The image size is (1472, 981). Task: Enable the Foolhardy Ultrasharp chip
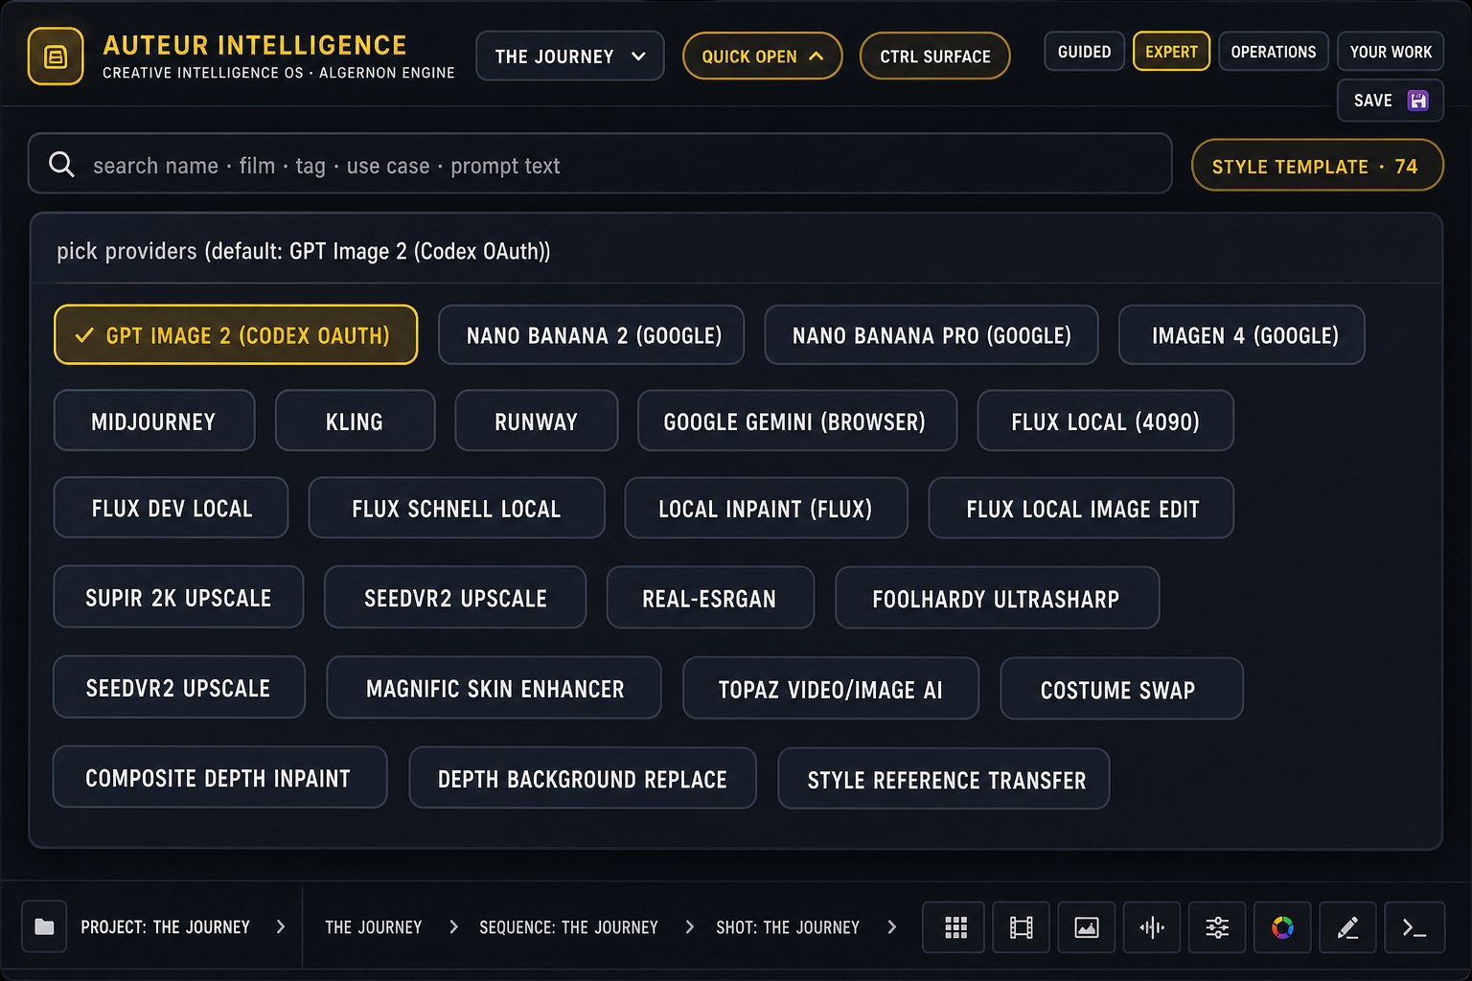(998, 598)
